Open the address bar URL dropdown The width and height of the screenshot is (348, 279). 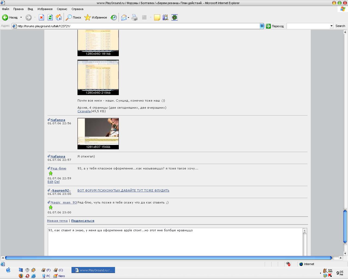(262, 26)
